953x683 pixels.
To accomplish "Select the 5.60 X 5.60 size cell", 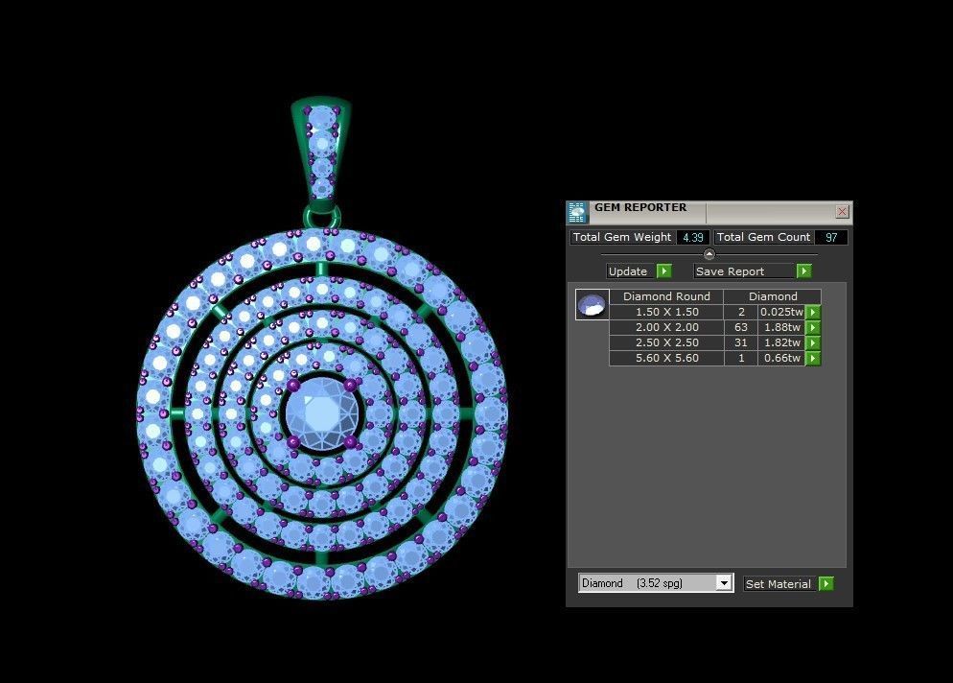I will 666,358.
